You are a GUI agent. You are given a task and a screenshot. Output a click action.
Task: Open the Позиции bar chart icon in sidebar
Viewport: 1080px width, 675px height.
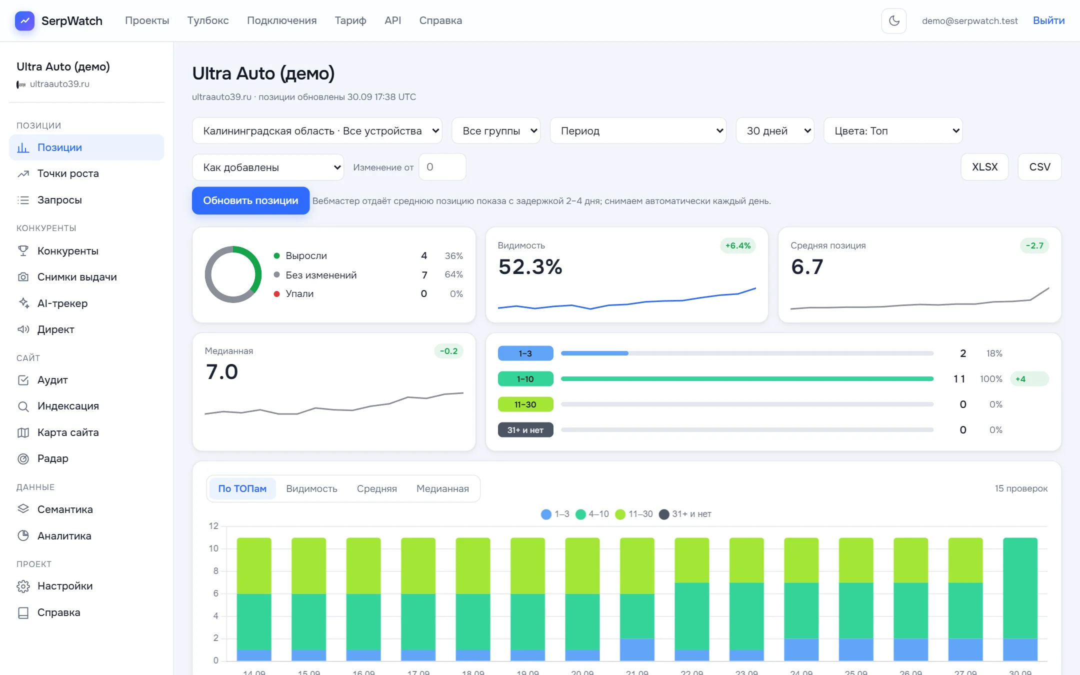(x=23, y=147)
